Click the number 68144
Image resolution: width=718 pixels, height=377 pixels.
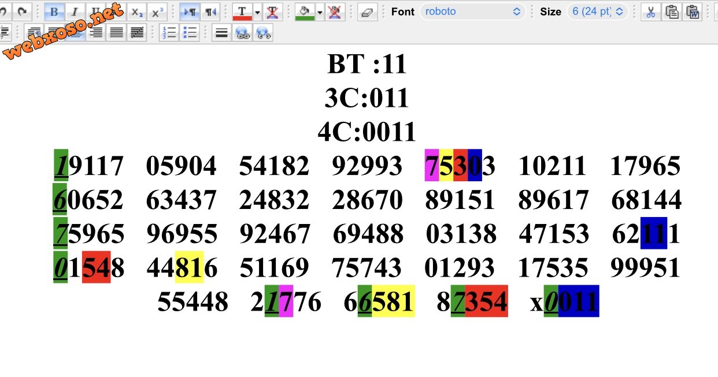646,200
